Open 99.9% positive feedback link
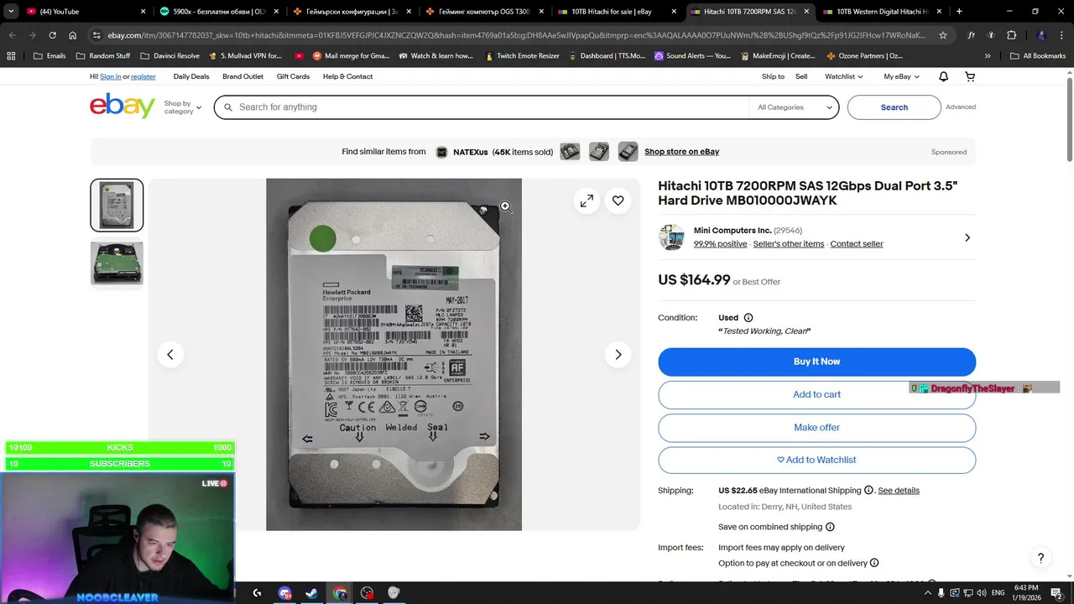 pyautogui.click(x=720, y=244)
